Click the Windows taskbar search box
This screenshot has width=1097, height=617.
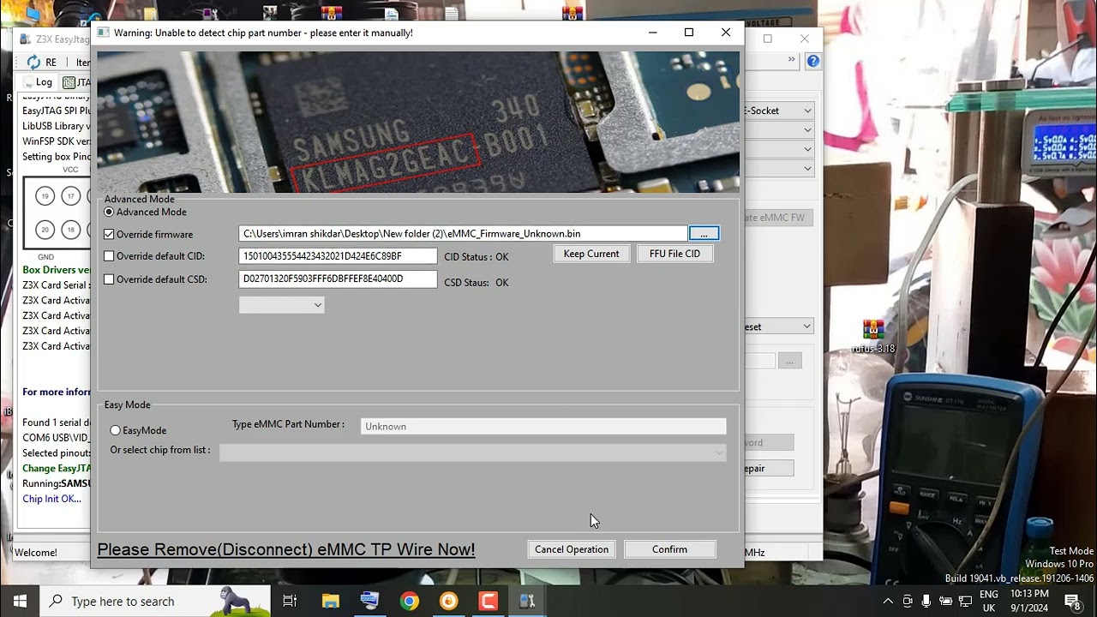pos(155,602)
